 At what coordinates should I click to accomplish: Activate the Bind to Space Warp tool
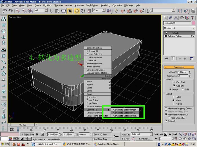(30, 11)
